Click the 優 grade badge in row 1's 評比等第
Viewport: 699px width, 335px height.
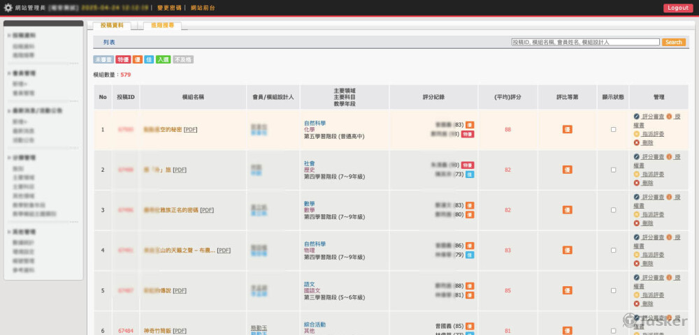tap(567, 130)
